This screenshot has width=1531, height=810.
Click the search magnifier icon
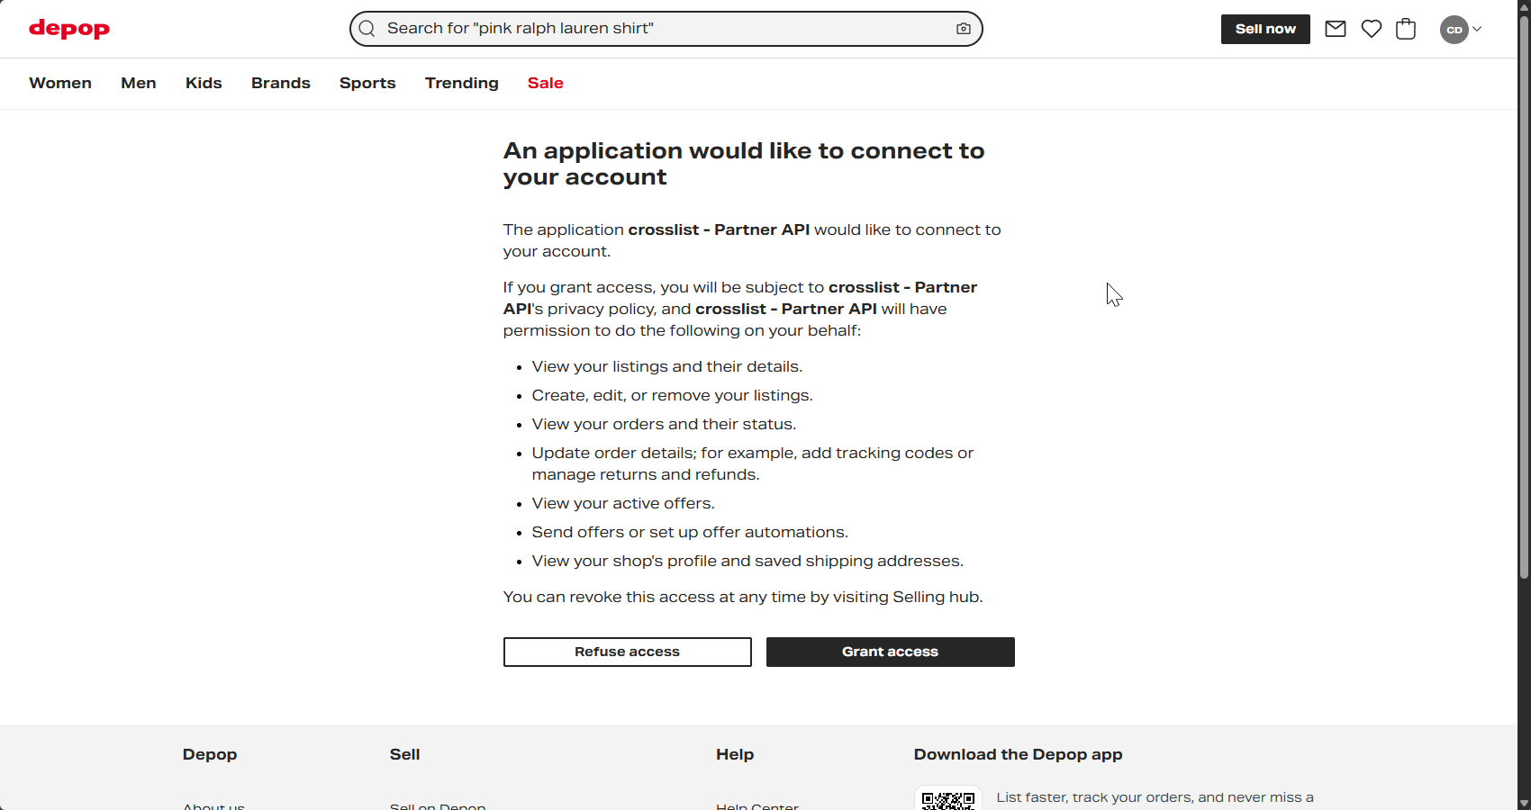[x=367, y=29]
